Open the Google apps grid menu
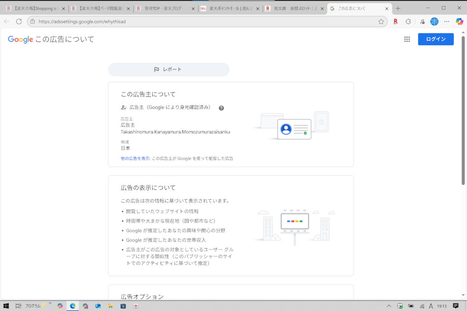This screenshot has width=467, height=311. [407, 39]
